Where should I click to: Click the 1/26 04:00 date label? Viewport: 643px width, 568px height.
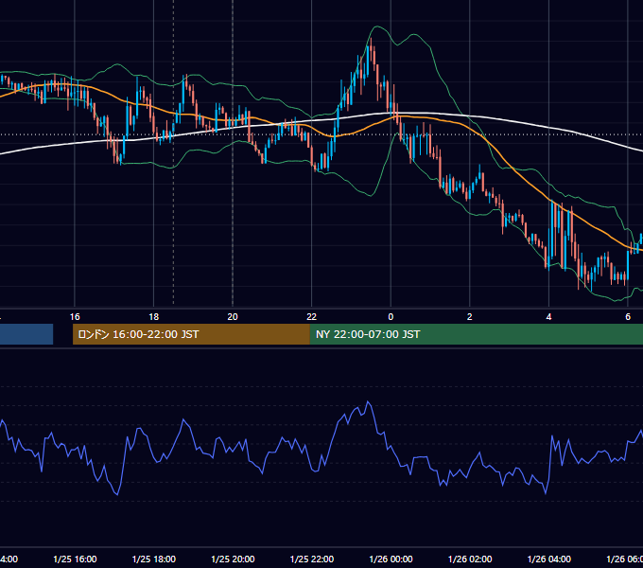point(549,559)
